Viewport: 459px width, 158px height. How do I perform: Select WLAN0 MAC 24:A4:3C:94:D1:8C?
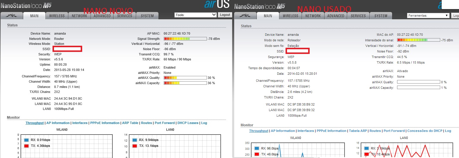pos(68,99)
